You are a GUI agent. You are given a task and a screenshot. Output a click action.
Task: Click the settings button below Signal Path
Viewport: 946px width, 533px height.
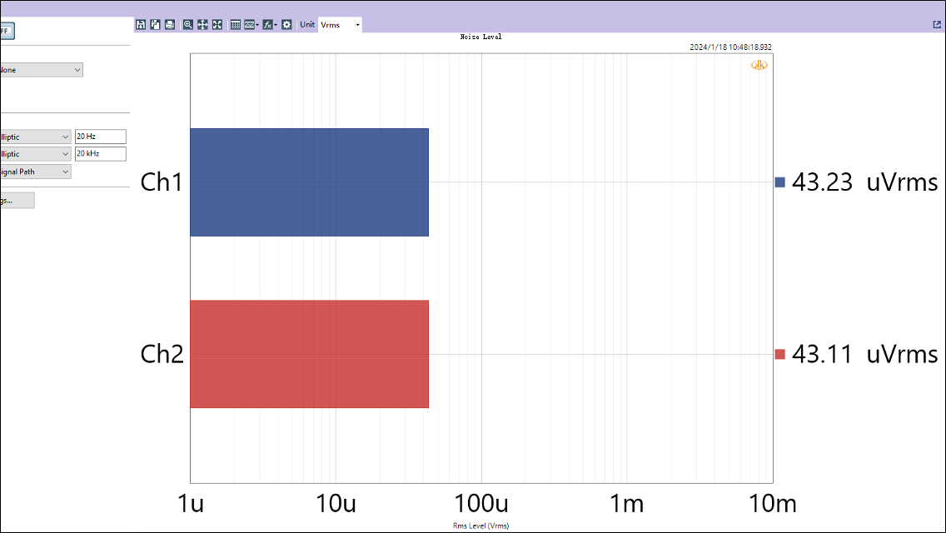coord(17,201)
